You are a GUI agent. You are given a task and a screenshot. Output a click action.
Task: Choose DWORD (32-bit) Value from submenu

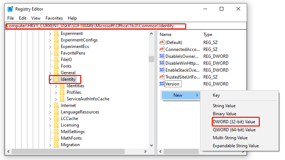pos(234,122)
